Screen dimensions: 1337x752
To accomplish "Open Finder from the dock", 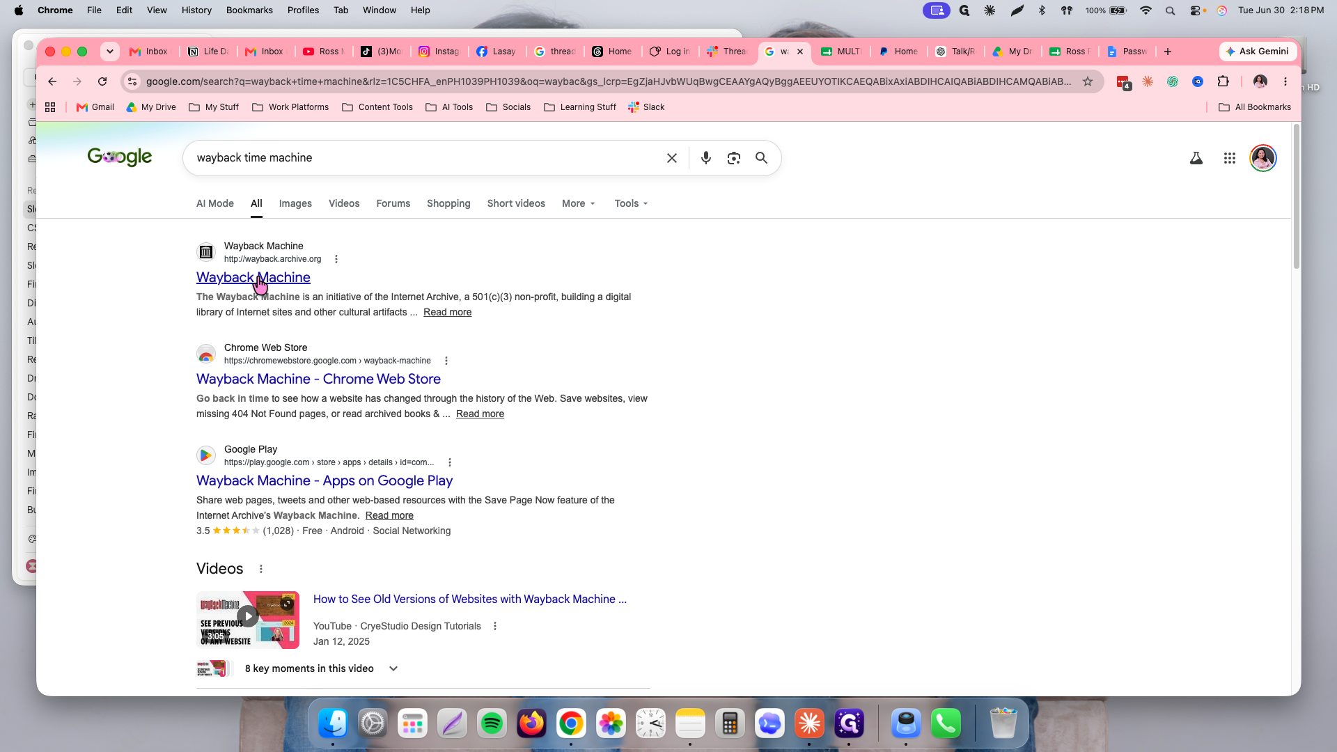I will click(x=333, y=724).
